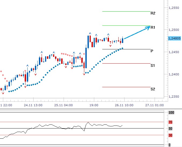Click the red S2 support line

click(126, 87)
